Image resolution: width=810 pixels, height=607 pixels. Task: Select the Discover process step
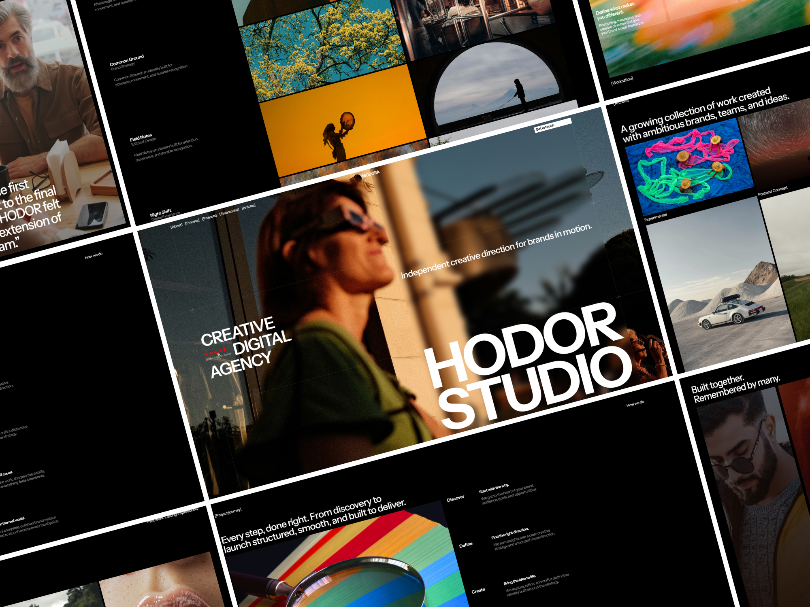coord(455,499)
